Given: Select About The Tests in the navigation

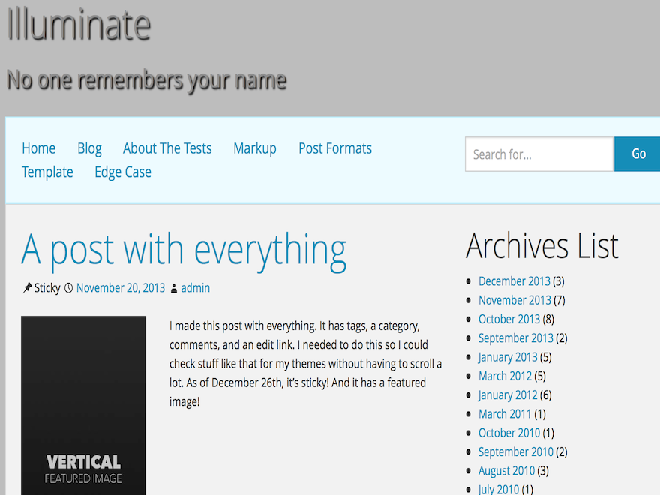Looking at the screenshot, I should tap(167, 148).
